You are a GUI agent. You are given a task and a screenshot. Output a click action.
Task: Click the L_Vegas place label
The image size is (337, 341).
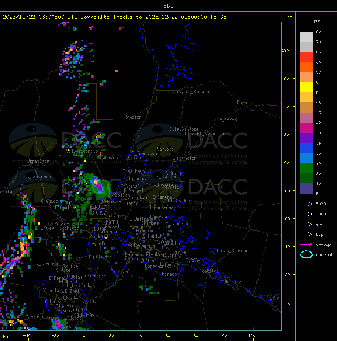[x=47, y=228]
